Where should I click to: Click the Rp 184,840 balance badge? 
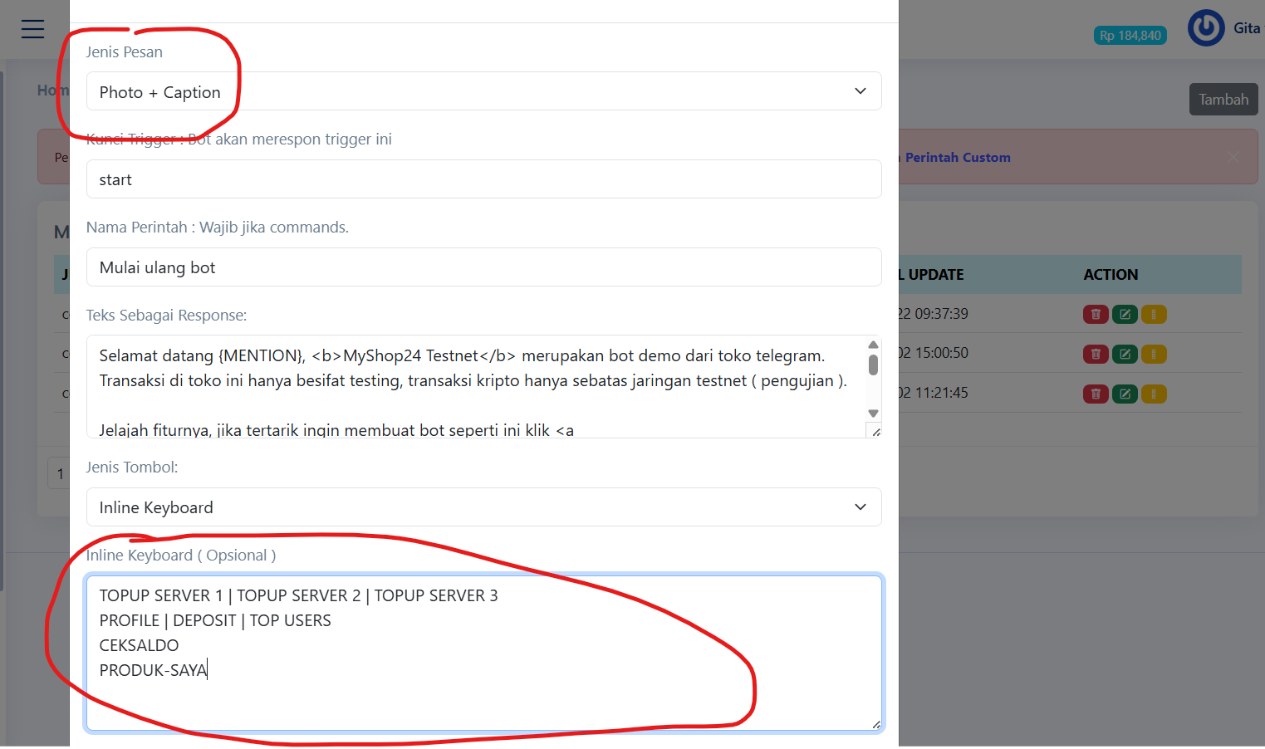[1130, 36]
